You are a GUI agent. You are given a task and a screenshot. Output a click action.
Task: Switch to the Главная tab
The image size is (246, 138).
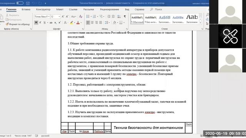pyautogui.click(x=11, y=9)
